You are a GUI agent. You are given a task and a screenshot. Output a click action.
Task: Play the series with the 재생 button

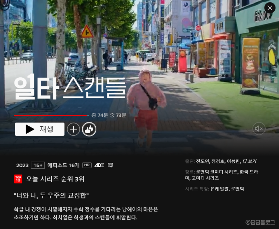click(x=40, y=129)
